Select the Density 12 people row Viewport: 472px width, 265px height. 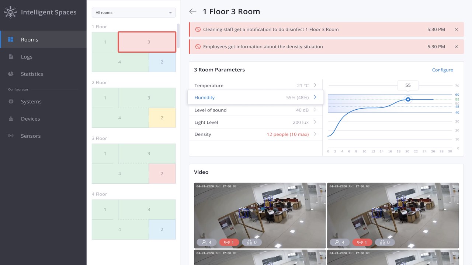(256, 134)
